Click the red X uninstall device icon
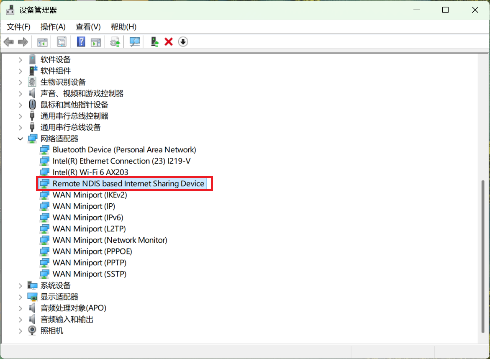Viewport: 490px width, 359px height. point(169,42)
